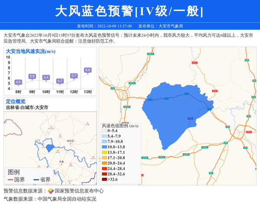Image resolution: width=260 pixels, height=204 pixels.
Task: Click the y-axis value '4'
Action: pos(9,89)
